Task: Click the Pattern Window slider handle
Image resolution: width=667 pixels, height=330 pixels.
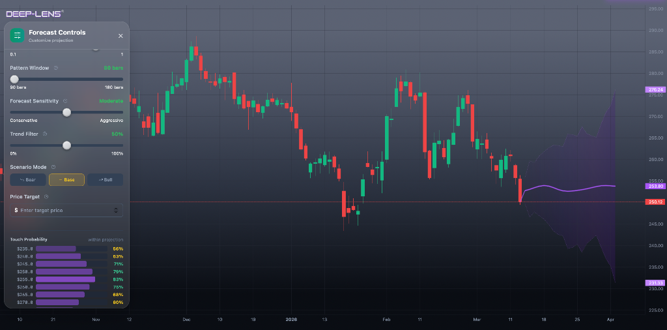Action: coord(14,79)
